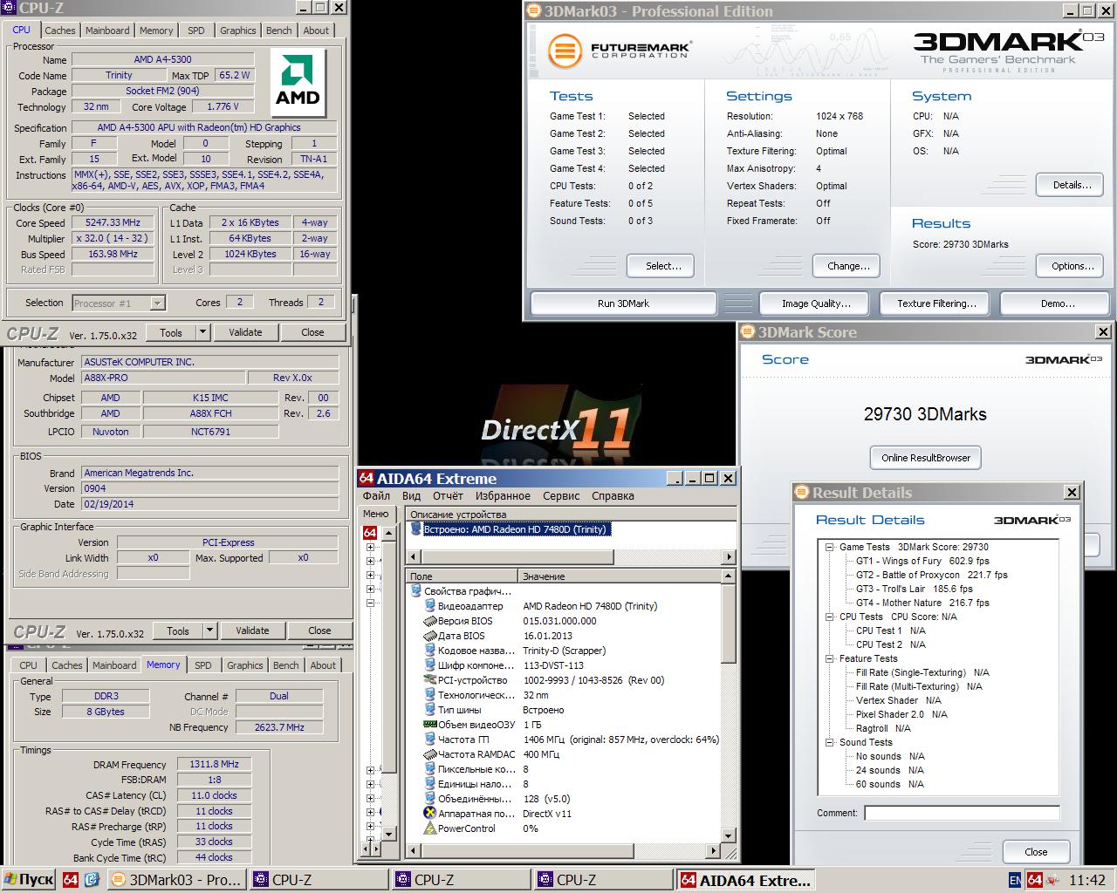Switch to 3DMark03 via its taskbar button

point(176,880)
